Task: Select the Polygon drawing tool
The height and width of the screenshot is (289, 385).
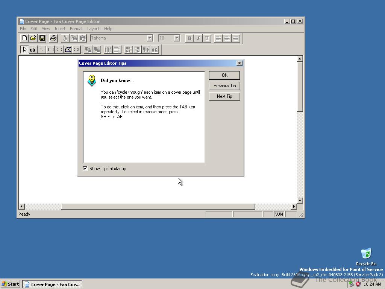Action: [68, 49]
